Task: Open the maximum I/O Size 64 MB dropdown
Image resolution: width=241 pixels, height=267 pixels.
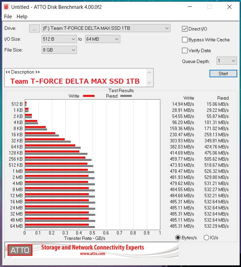Action: (x=102, y=39)
